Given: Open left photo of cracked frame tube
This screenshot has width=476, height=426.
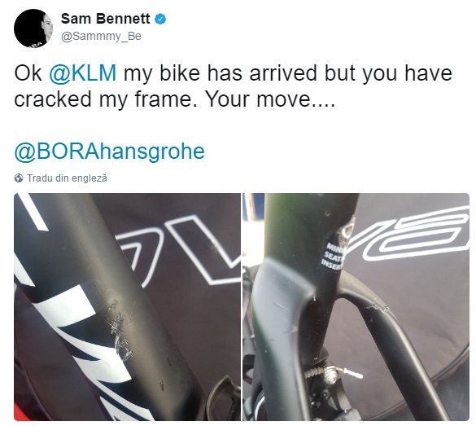Looking at the screenshot, I should click(127, 307).
